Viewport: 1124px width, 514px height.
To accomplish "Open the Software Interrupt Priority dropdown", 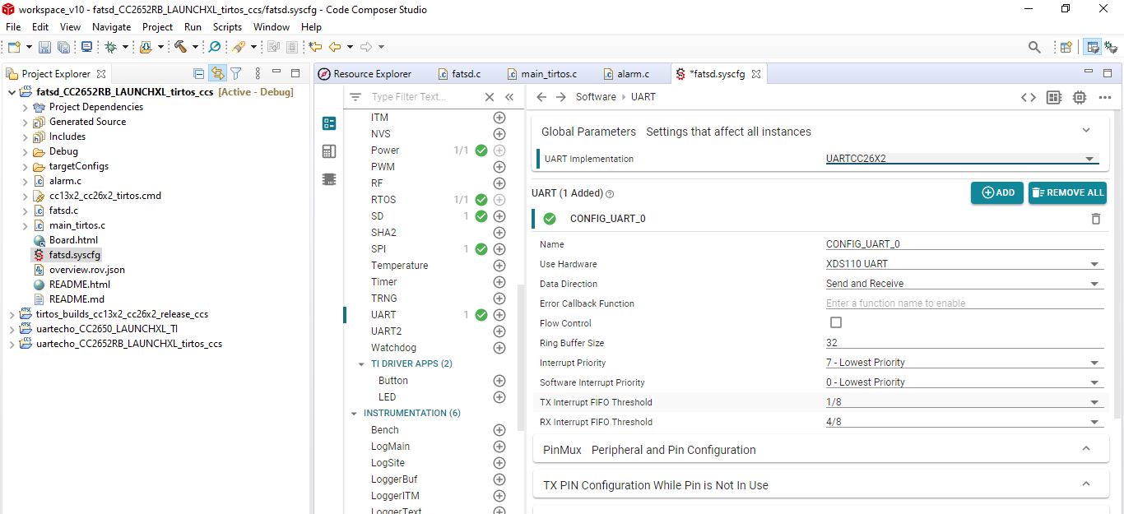I will (x=964, y=382).
